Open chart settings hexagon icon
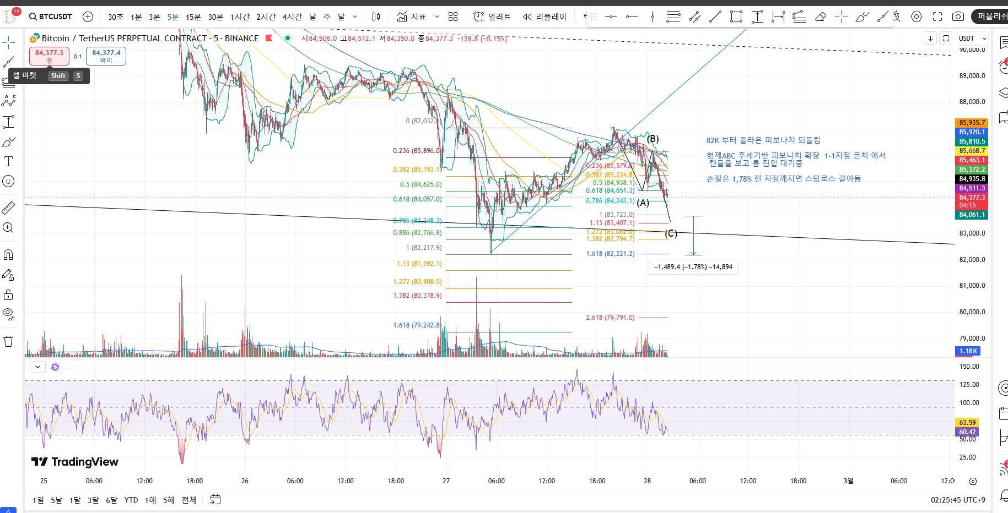The height and width of the screenshot is (513, 1008). 917,17
